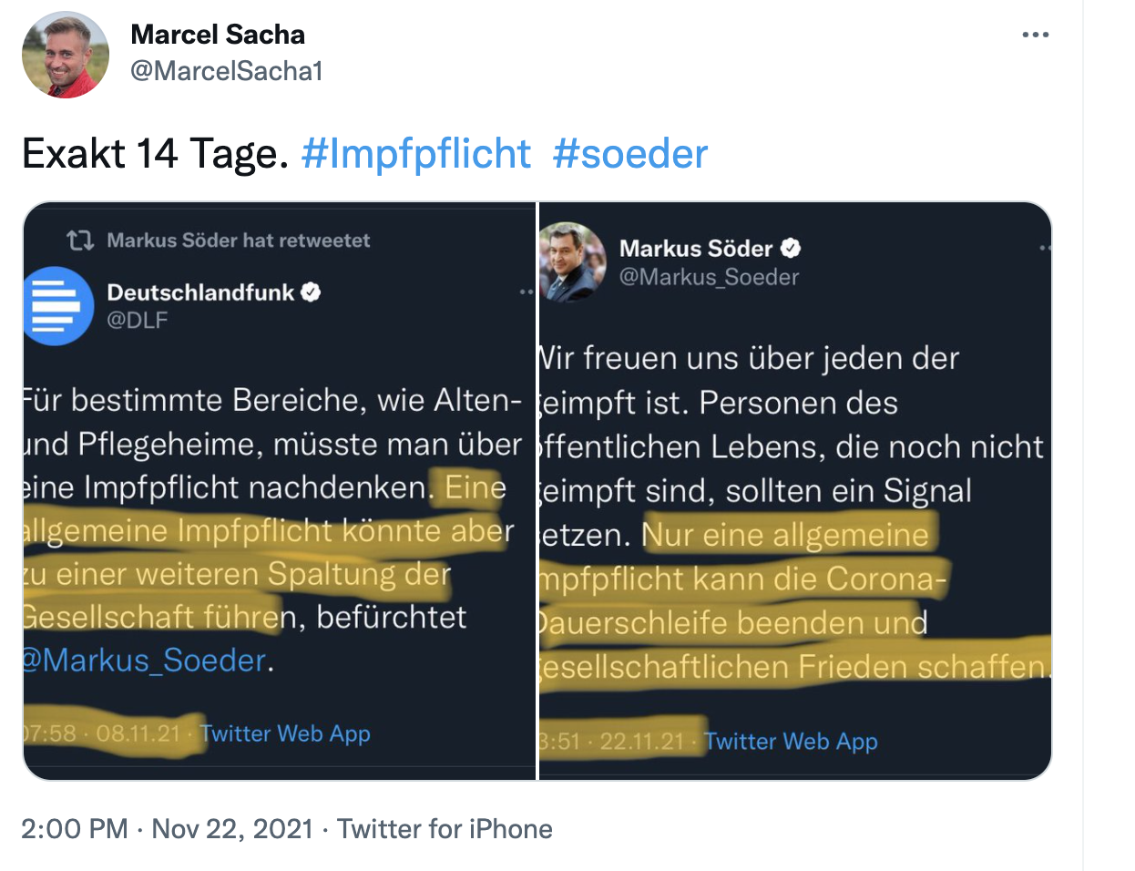Click the #Impfpflicht hashtag
Image resolution: width=1135 pixels, height=871 pixels.
(x=415, y=154)
